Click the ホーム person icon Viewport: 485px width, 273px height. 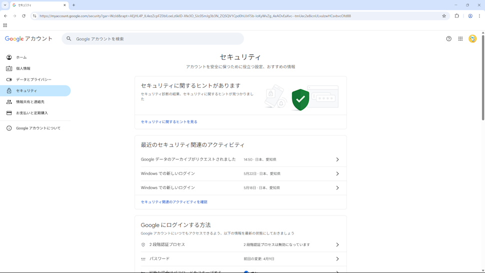click(9, 57)
